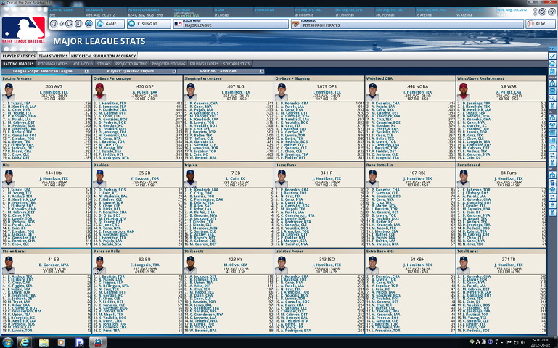Screen dimensions: 558x348
Task: Open the Team Menu Pittsburgh Pirates dropdown
Action: point(407,24)
